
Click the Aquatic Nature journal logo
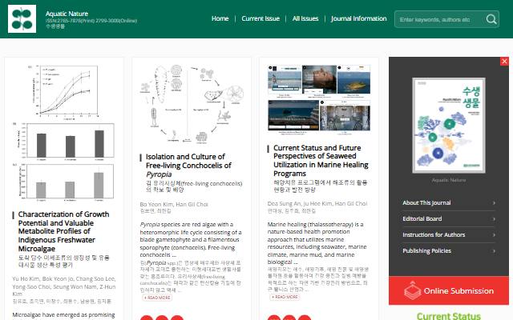pyautogui.click(x=22, y=19)
